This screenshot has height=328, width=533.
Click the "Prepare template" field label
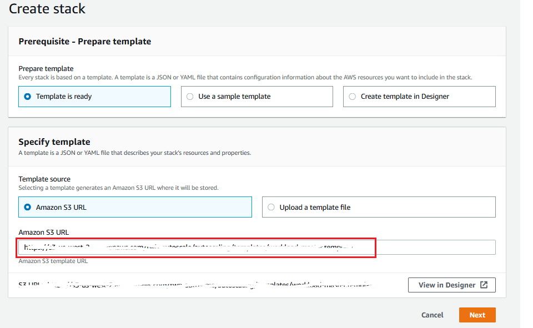click(x=46, y=69)
